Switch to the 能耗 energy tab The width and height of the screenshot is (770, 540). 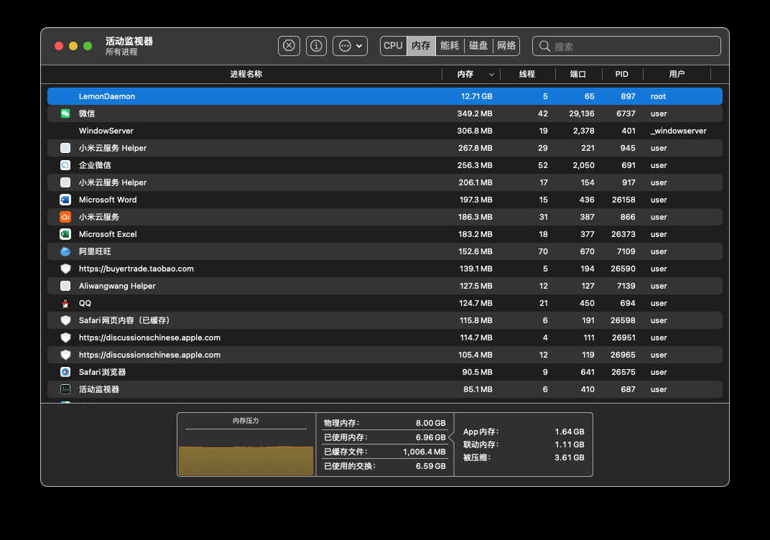click(450, 46)
